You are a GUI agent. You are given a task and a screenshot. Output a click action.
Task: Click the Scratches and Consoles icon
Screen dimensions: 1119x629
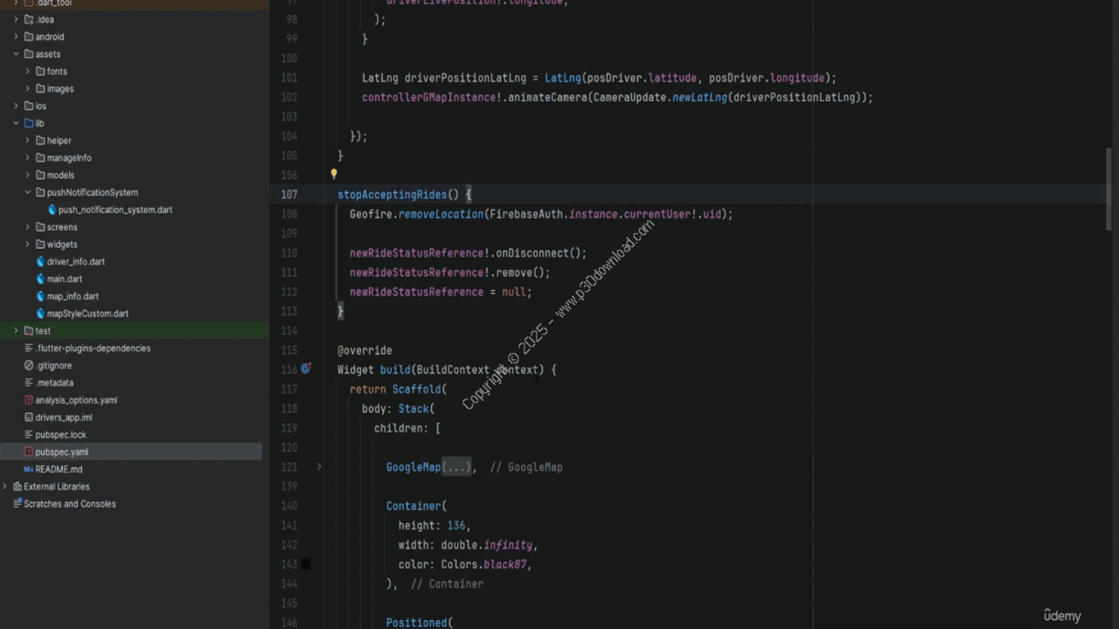click(x=17, y=504)
